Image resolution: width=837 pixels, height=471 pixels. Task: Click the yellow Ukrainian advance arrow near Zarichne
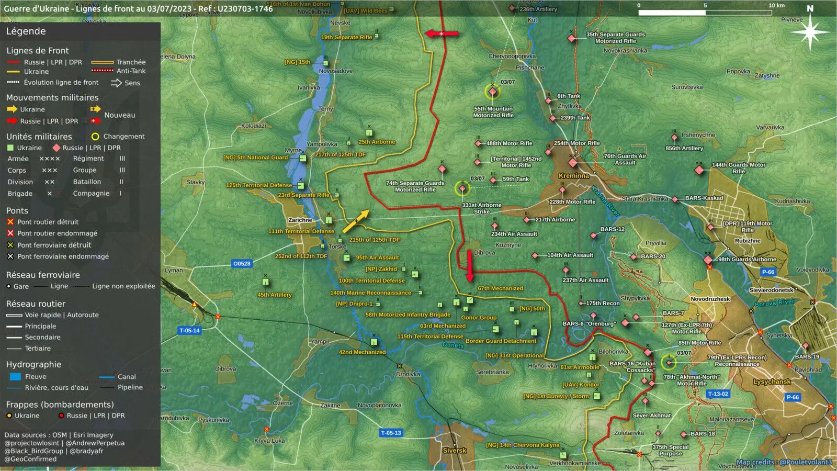pos(356,221)
